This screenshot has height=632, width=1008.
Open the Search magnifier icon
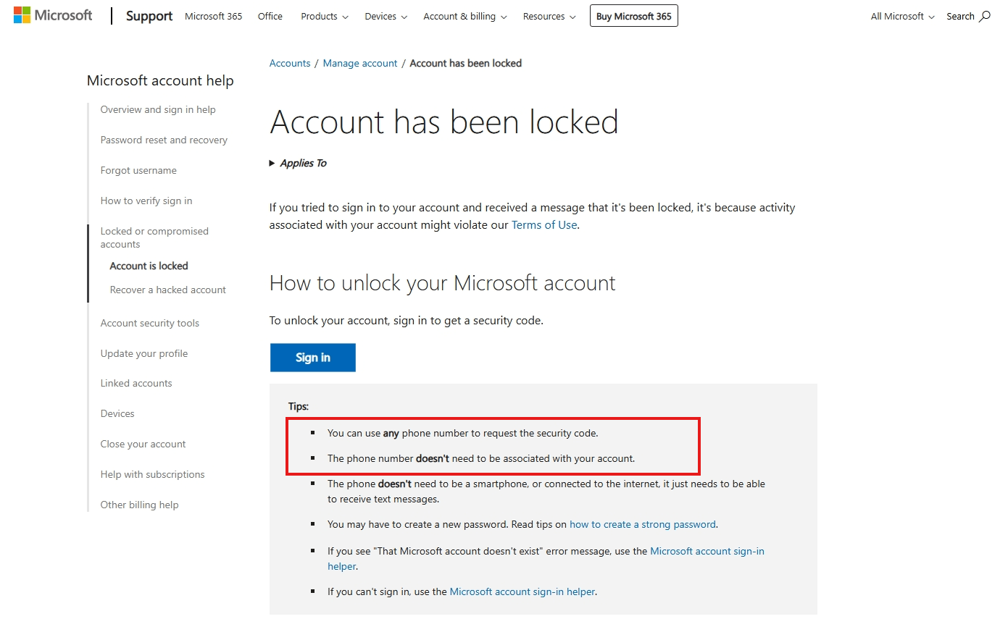985,15
